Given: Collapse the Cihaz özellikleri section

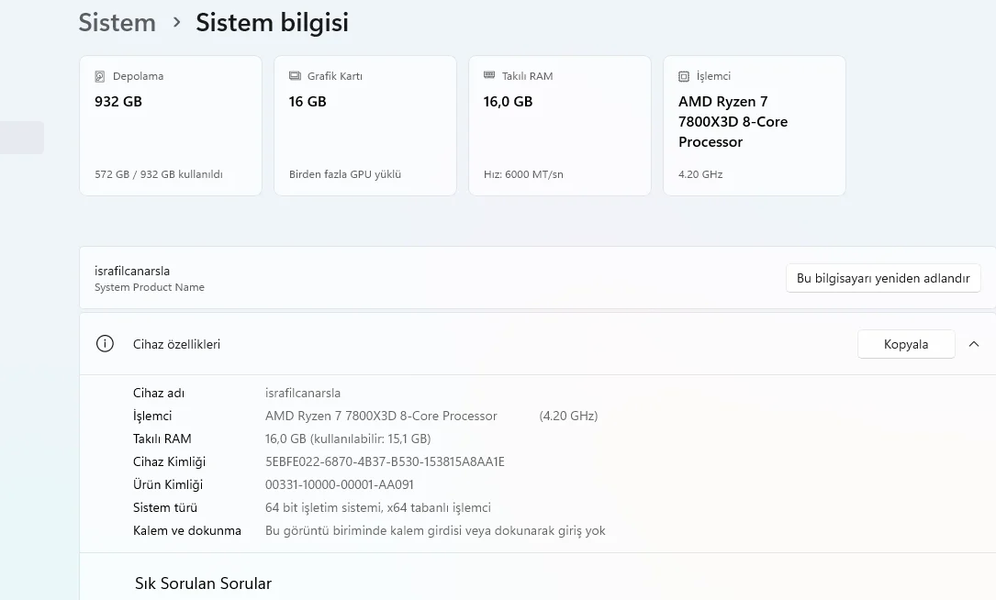Looking at the screenshot, I should click(974, 344).
